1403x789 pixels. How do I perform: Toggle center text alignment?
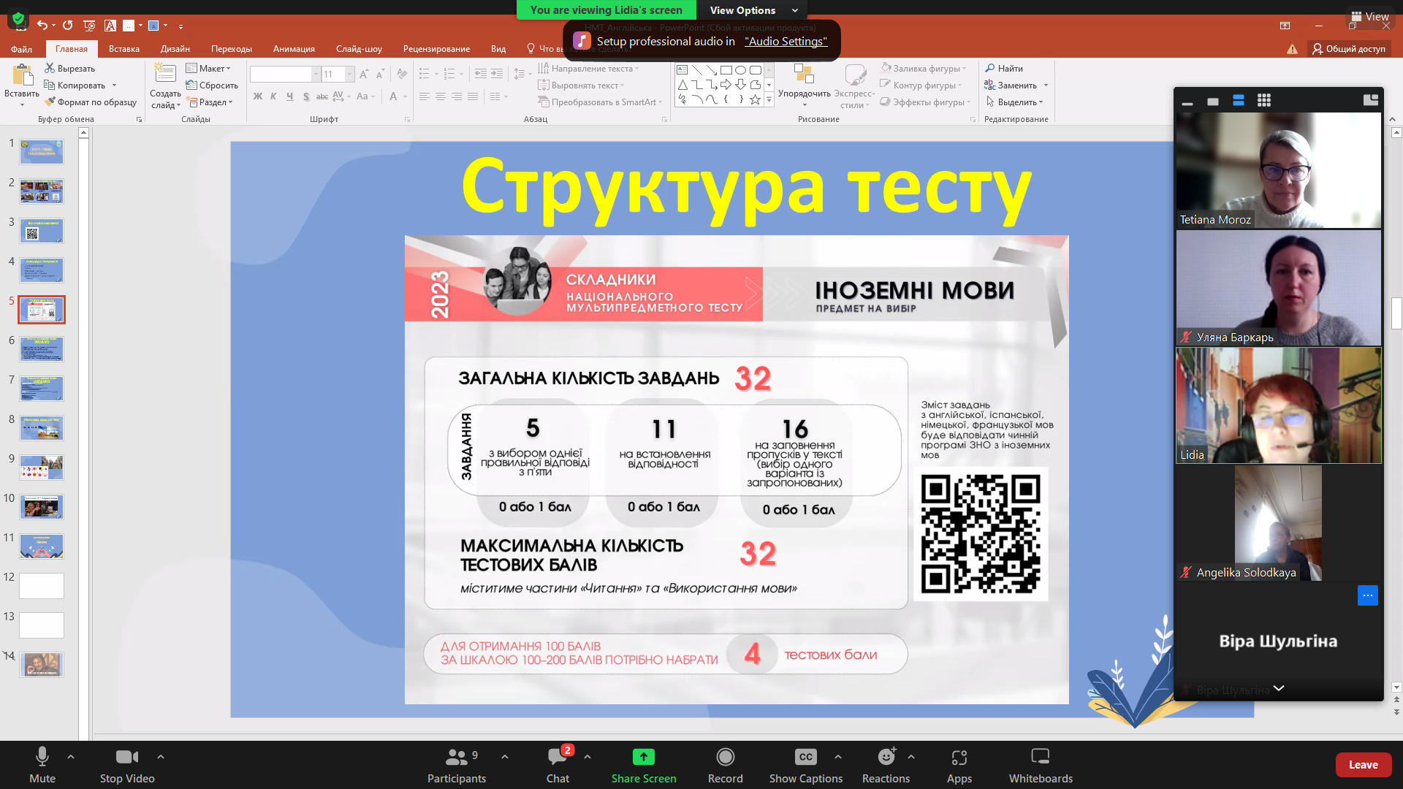tap(441, 96)
